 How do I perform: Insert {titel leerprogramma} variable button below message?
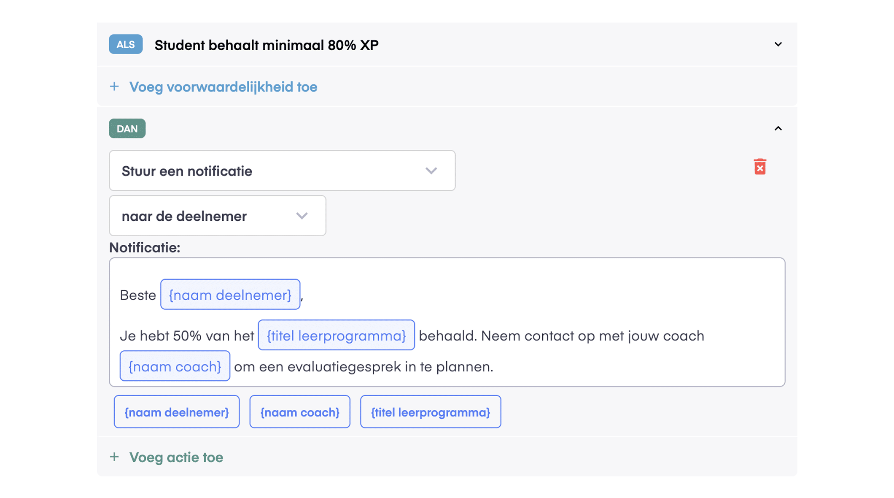point(431,412)
